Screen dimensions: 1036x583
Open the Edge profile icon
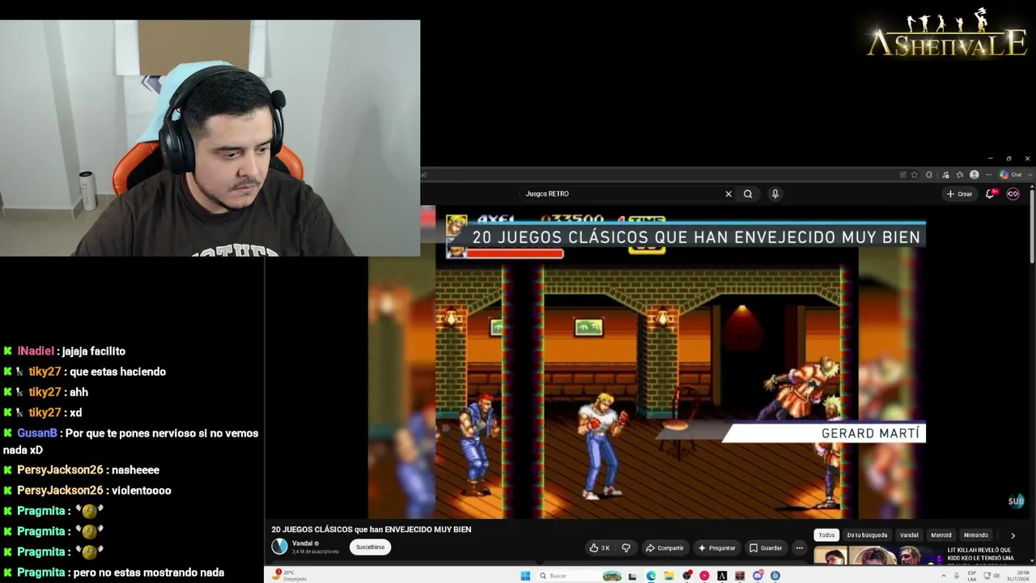click(x=974, y=175)
